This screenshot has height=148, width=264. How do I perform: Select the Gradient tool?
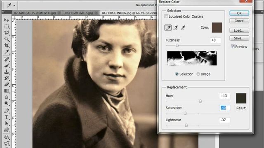point(7,91)
